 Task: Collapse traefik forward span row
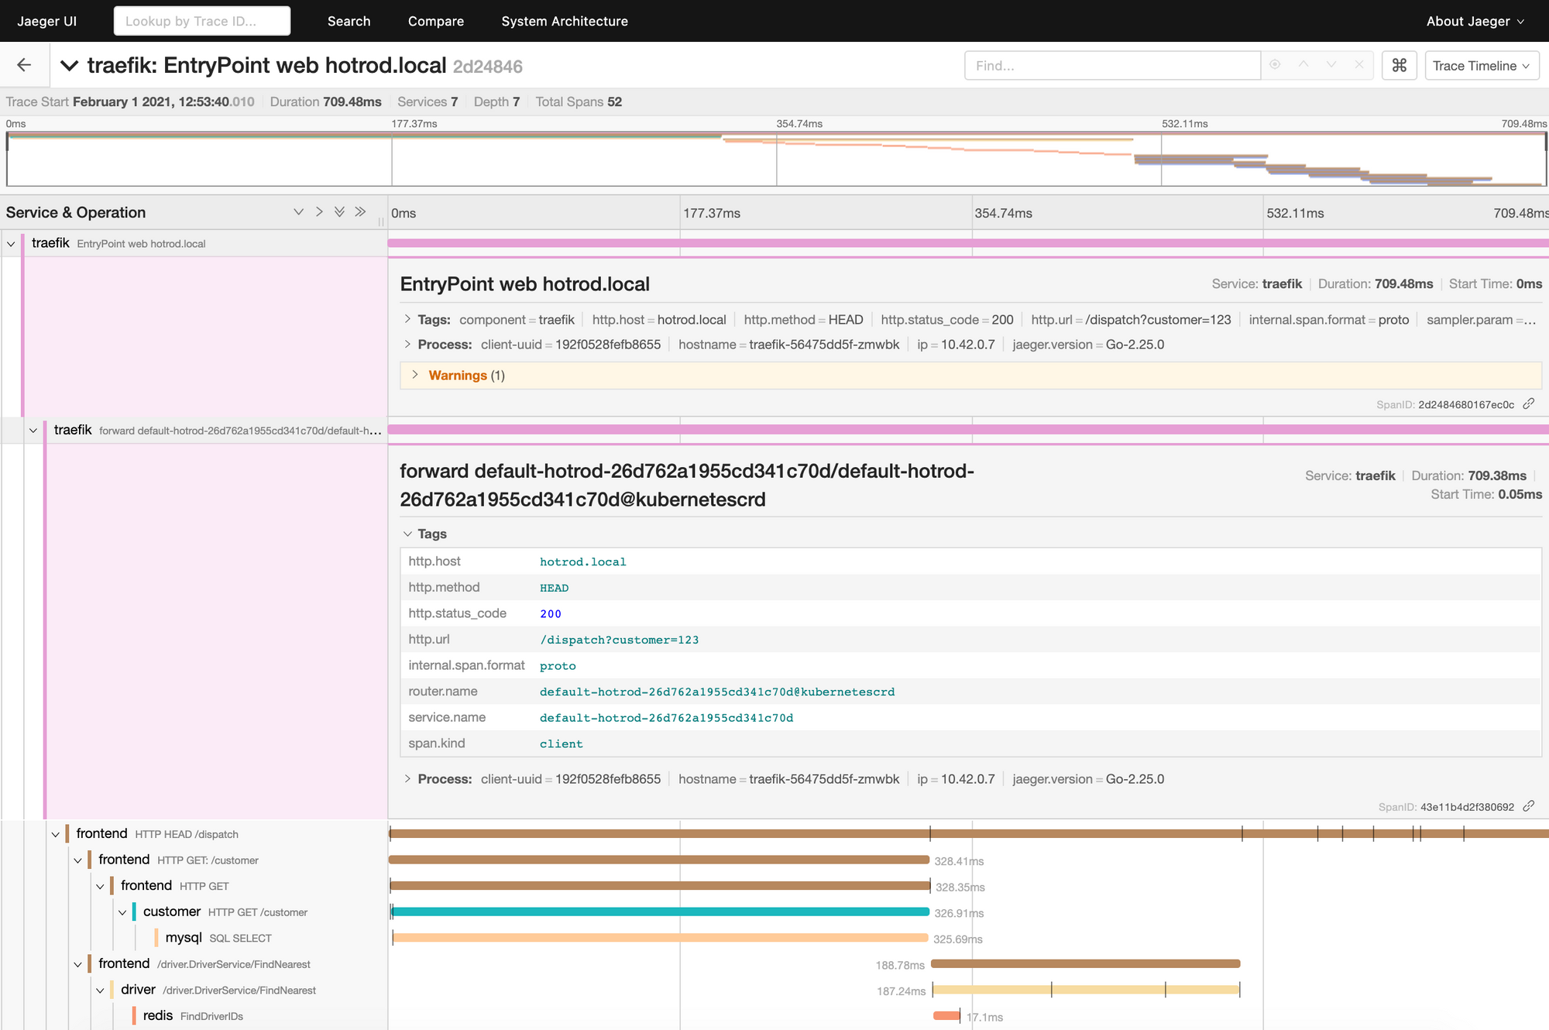33,431
